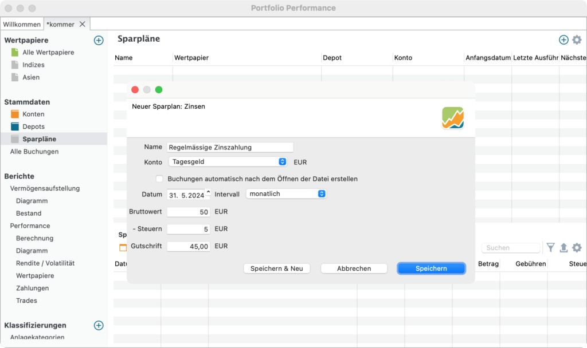Open Berechnung under Performance
587x348 pixels.
click(35, 238)
